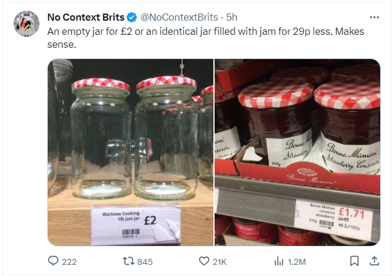This screenshot has height=276, width=392.
Task: Open the @NoContextBrits handle link
Action: (179, 17)
